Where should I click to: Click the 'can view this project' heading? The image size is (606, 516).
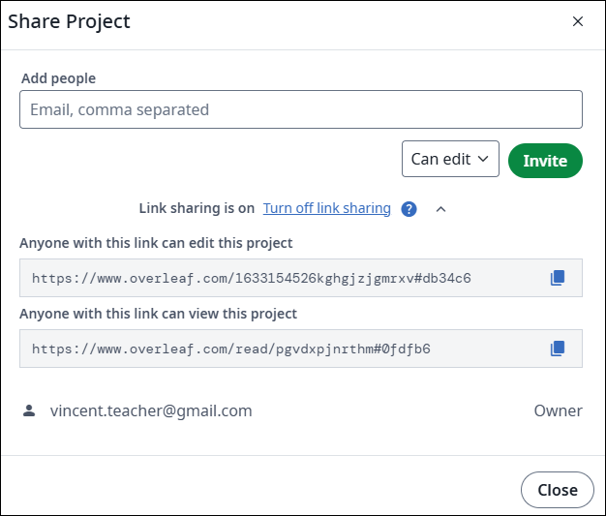(159, 314)
